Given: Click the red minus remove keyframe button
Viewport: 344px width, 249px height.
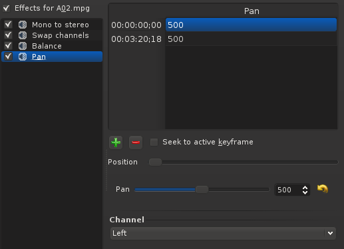Looking at the screenshot, I should coord(136,142).
